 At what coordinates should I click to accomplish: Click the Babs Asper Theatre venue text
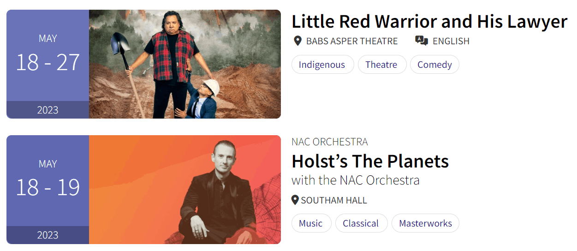pos(352,41)
